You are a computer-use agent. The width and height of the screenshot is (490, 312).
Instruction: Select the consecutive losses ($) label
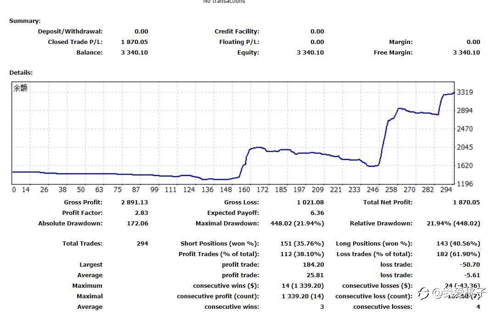377,286
